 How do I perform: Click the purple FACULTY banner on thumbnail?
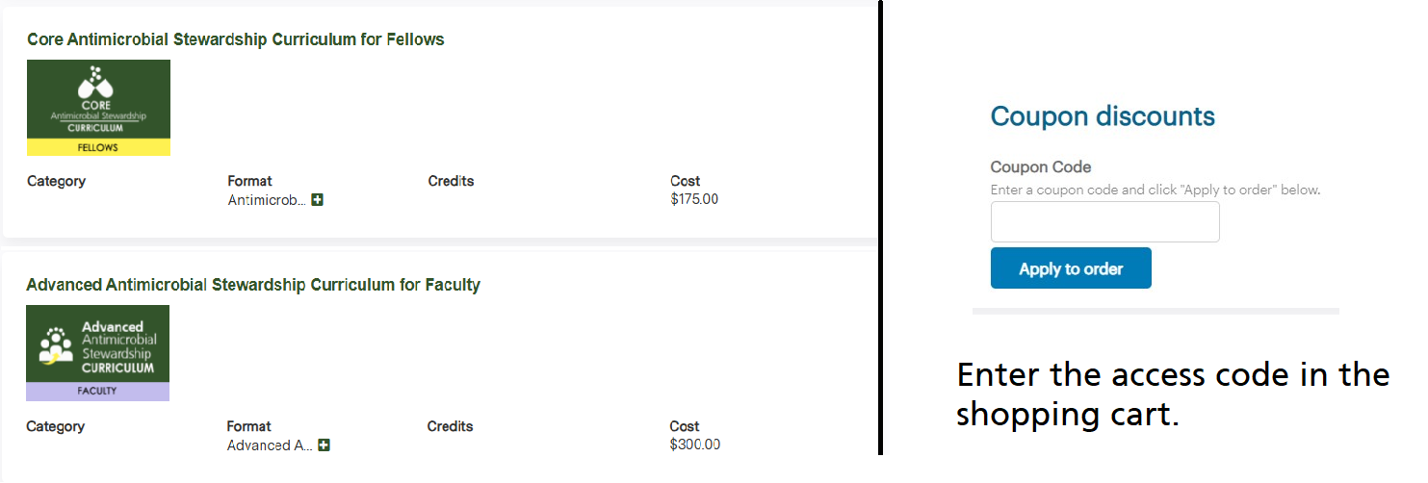(97, 392)
